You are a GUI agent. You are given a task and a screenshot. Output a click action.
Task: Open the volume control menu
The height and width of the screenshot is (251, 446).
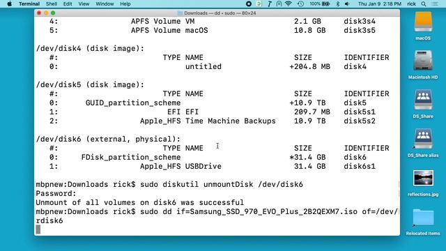click(x=347, y=4)
